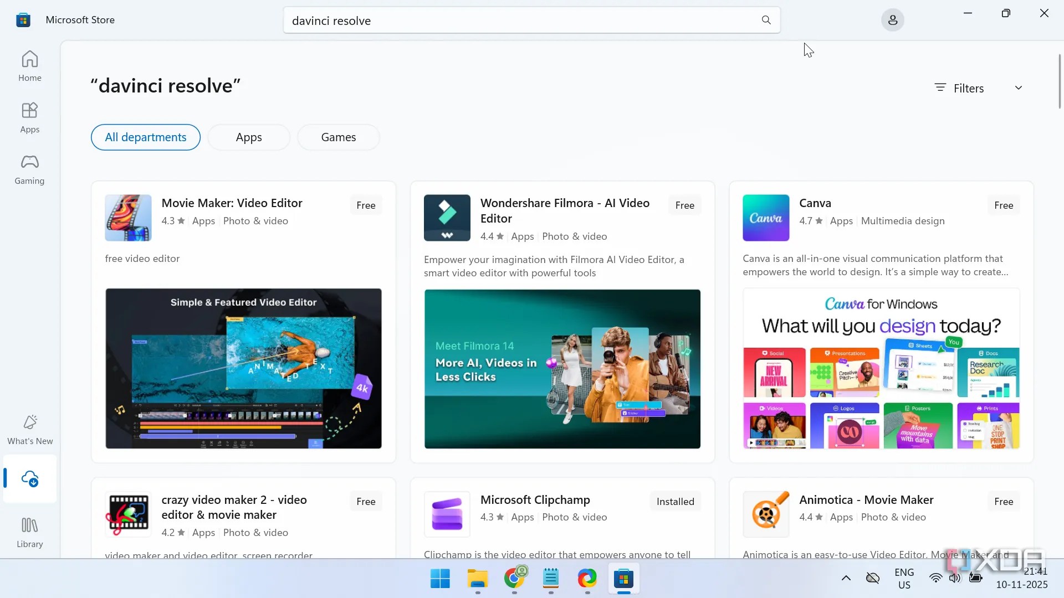
Task: Click the battery tray icon
Action: coord(975,579)
